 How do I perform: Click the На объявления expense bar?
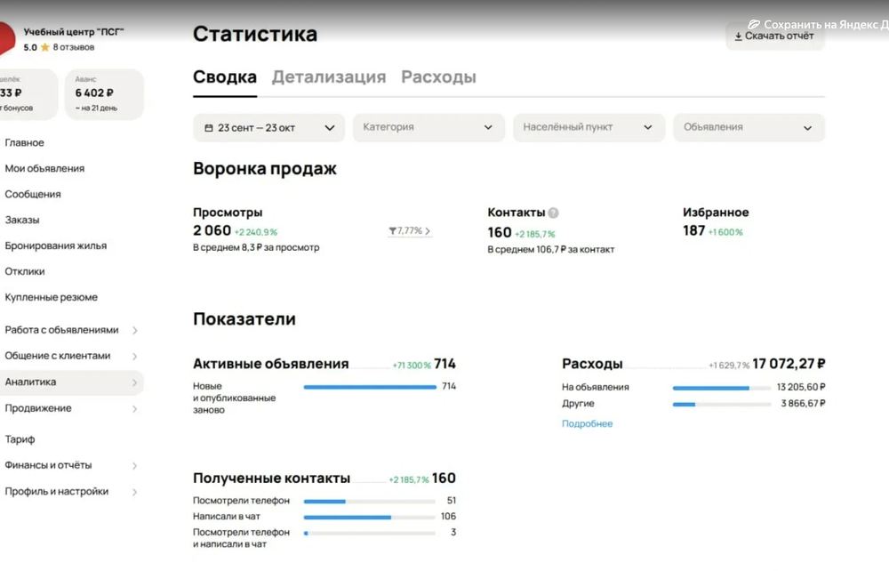tap(721, 388)
